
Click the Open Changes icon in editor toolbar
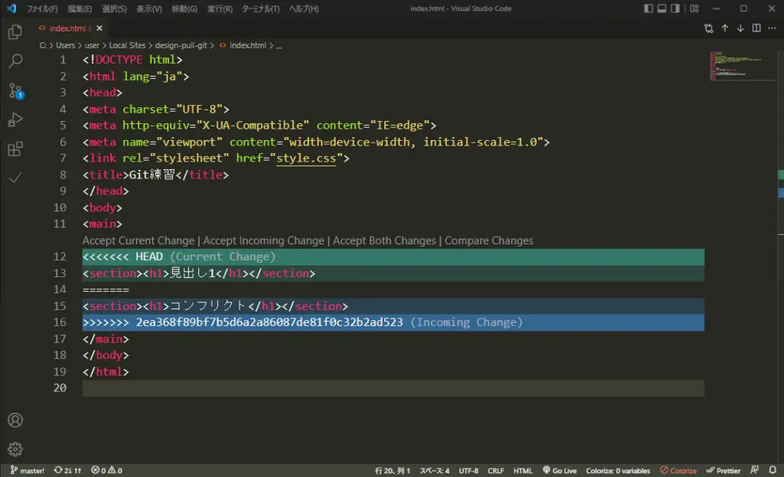[709, 28]
